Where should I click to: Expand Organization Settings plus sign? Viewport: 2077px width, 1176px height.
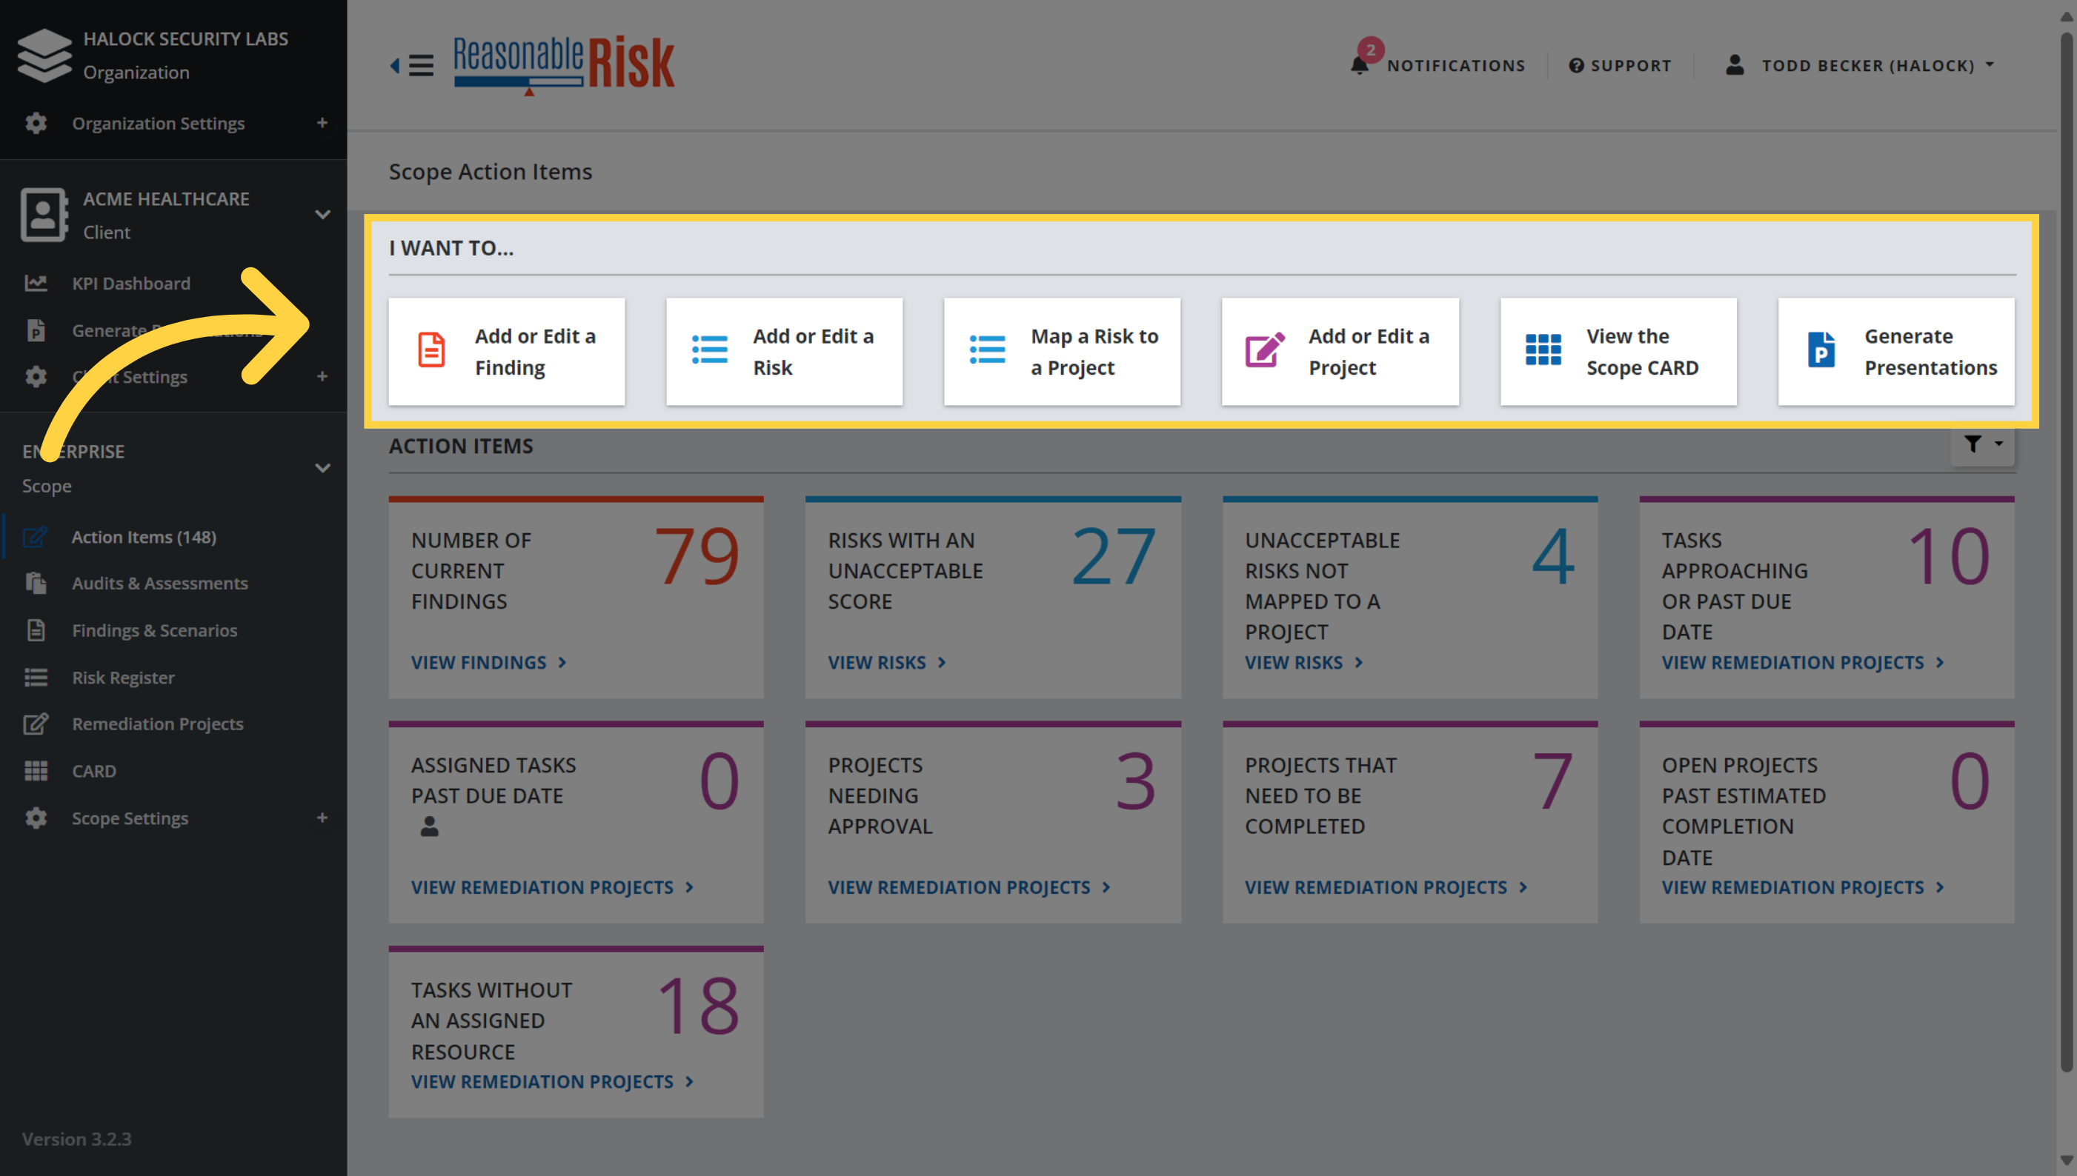[322, 123]
